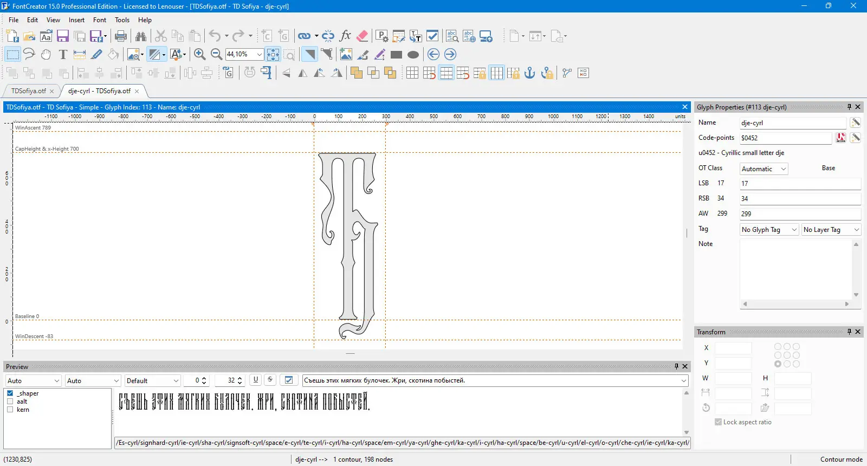
Task: Click the Eraser icon in top toolbar
Action: (363, 36)
